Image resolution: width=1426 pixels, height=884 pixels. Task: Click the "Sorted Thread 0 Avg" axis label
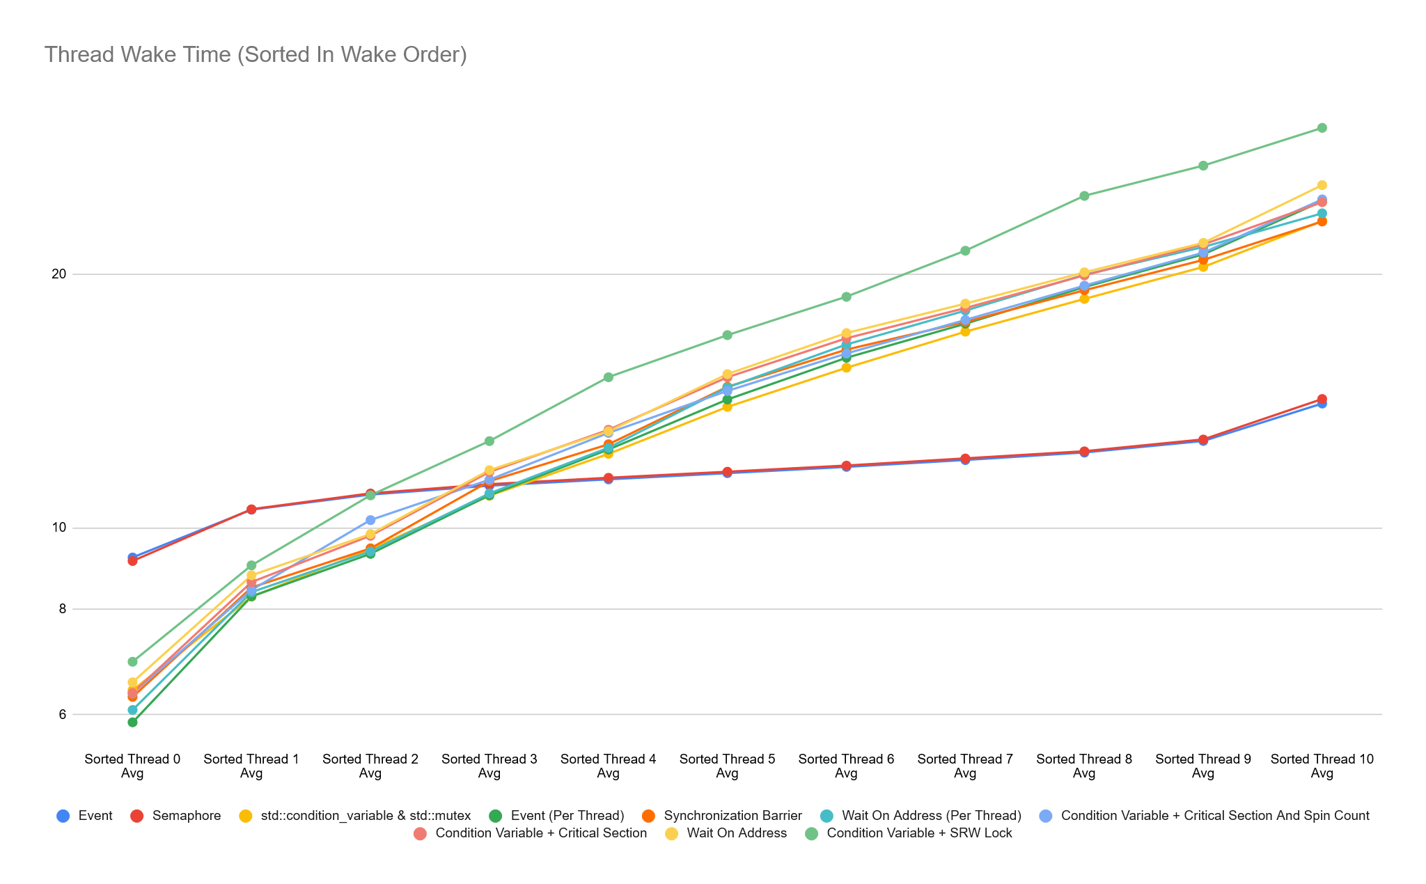pos(132,766)
